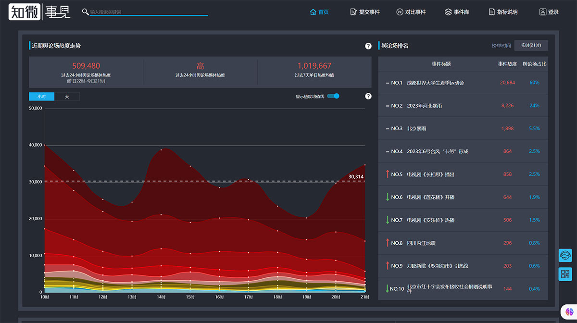Image resolution: width=577 pixels, height=323 pixels.
Task: Open the 2023年河北暴雨 event
Action: tap(424, 106)
